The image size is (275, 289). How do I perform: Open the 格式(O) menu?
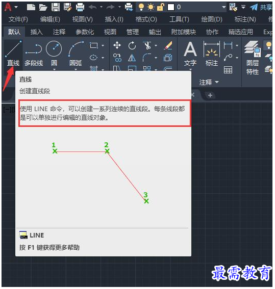(x=146, y=19)
